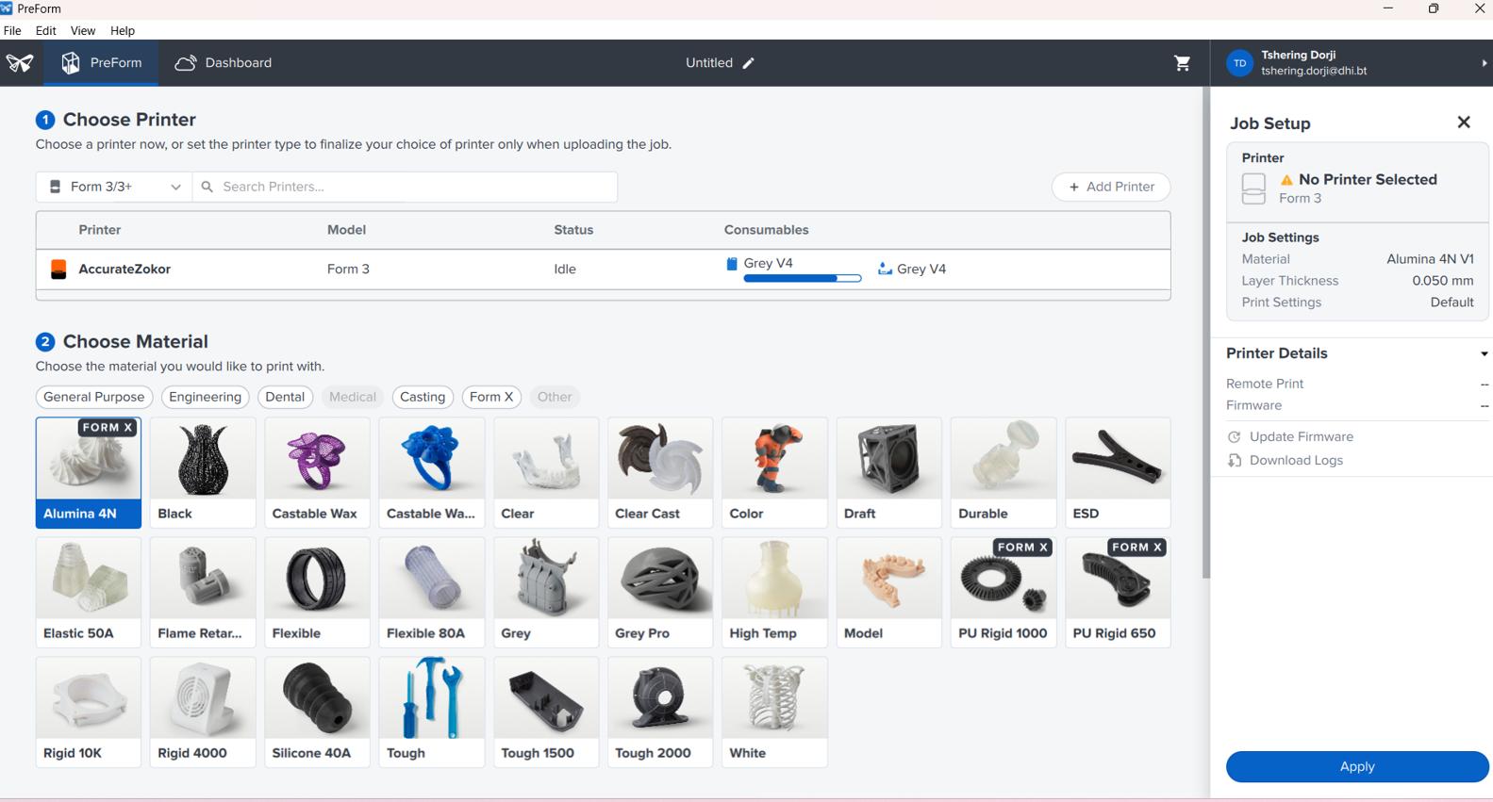Viewport: 1493px width, 802px height.
Task: Switch to the Dashboard tab
Action: tap(224, 63)
